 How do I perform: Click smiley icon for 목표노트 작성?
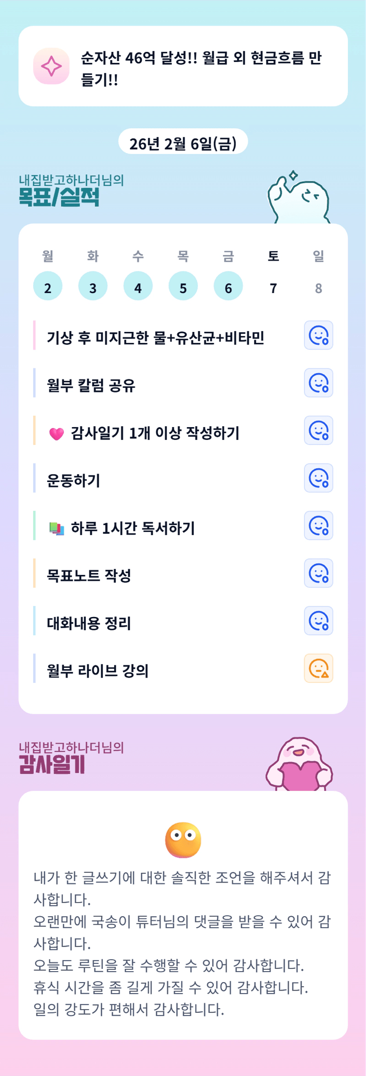click(x=318, y=573)
